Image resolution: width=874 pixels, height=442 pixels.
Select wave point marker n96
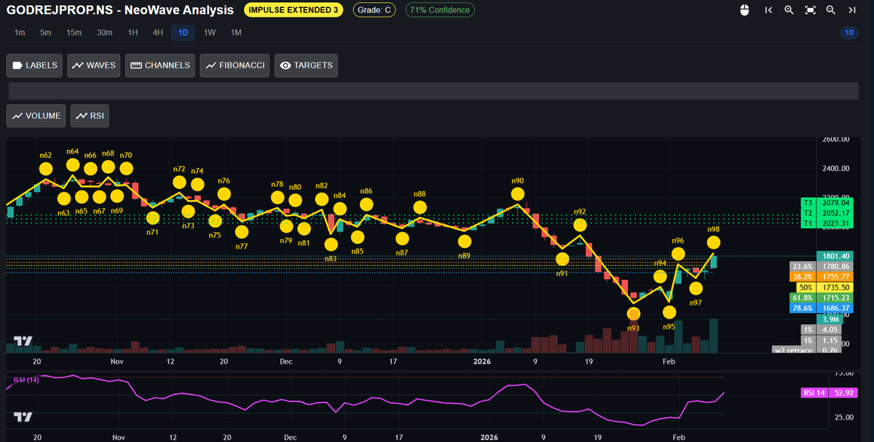tap(678, 254)
